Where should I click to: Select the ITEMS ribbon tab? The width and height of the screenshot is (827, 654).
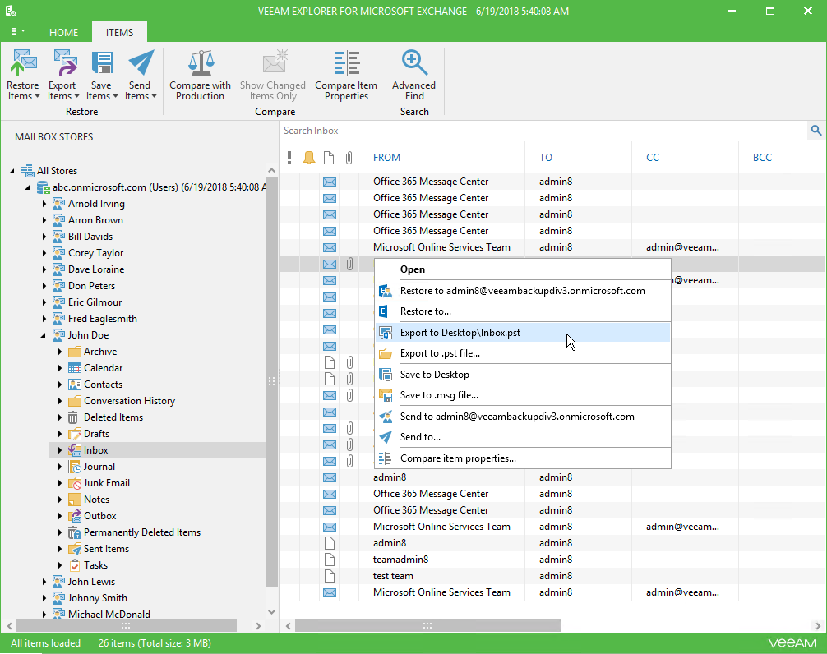(120, 32)
